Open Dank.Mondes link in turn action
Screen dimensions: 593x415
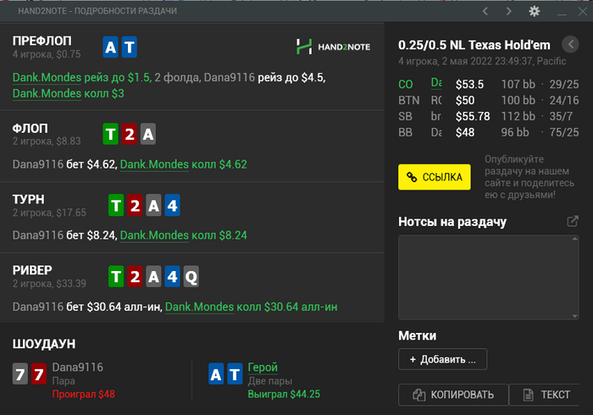click(x=154, y=235)
